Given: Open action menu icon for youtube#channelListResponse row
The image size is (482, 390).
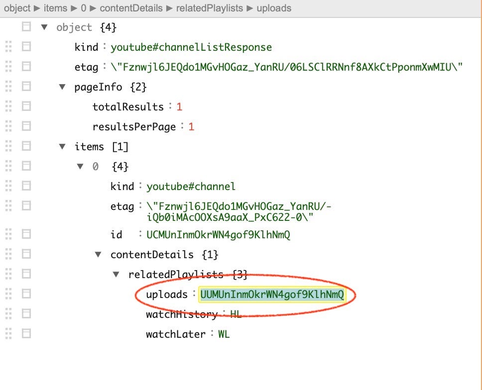Looking at the screenshot, I should [26, 47].
